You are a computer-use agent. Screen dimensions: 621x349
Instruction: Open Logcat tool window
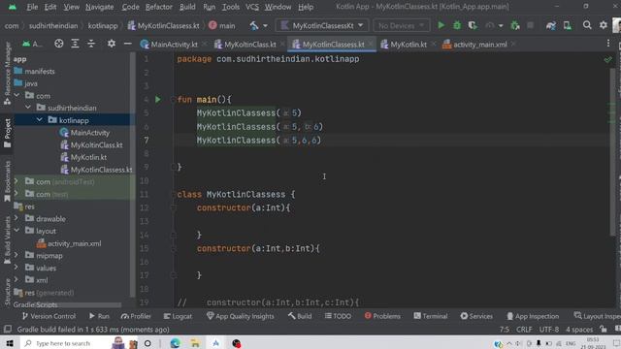pyautogui.click(x=178, y=316)
